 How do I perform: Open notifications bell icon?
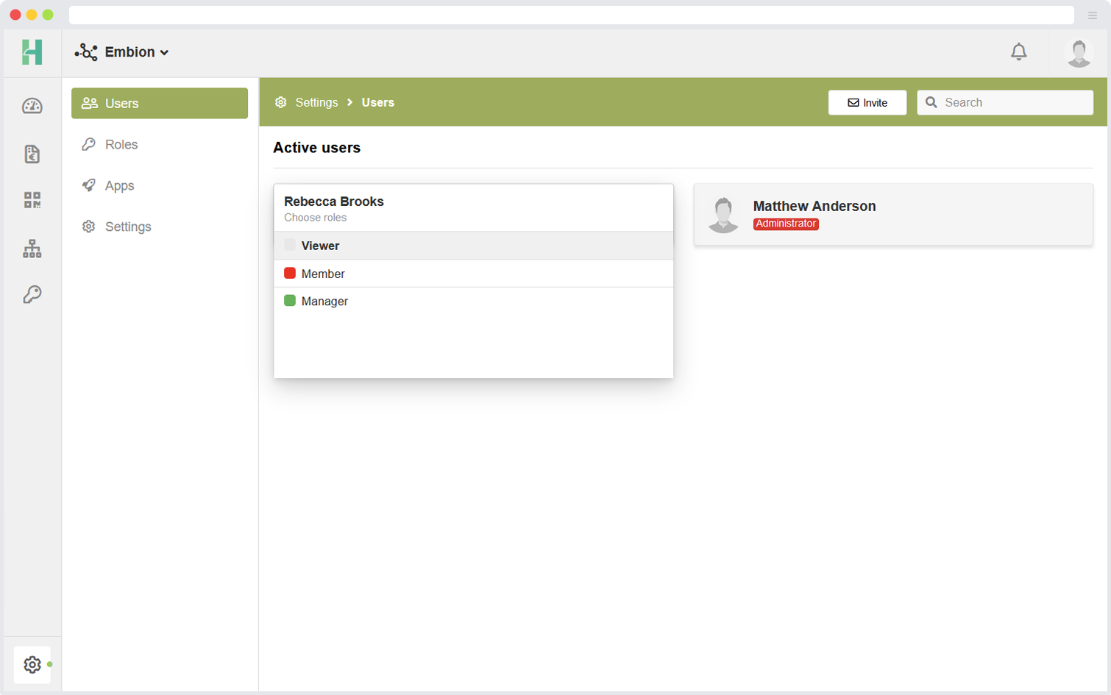[x=1018, y=51]
